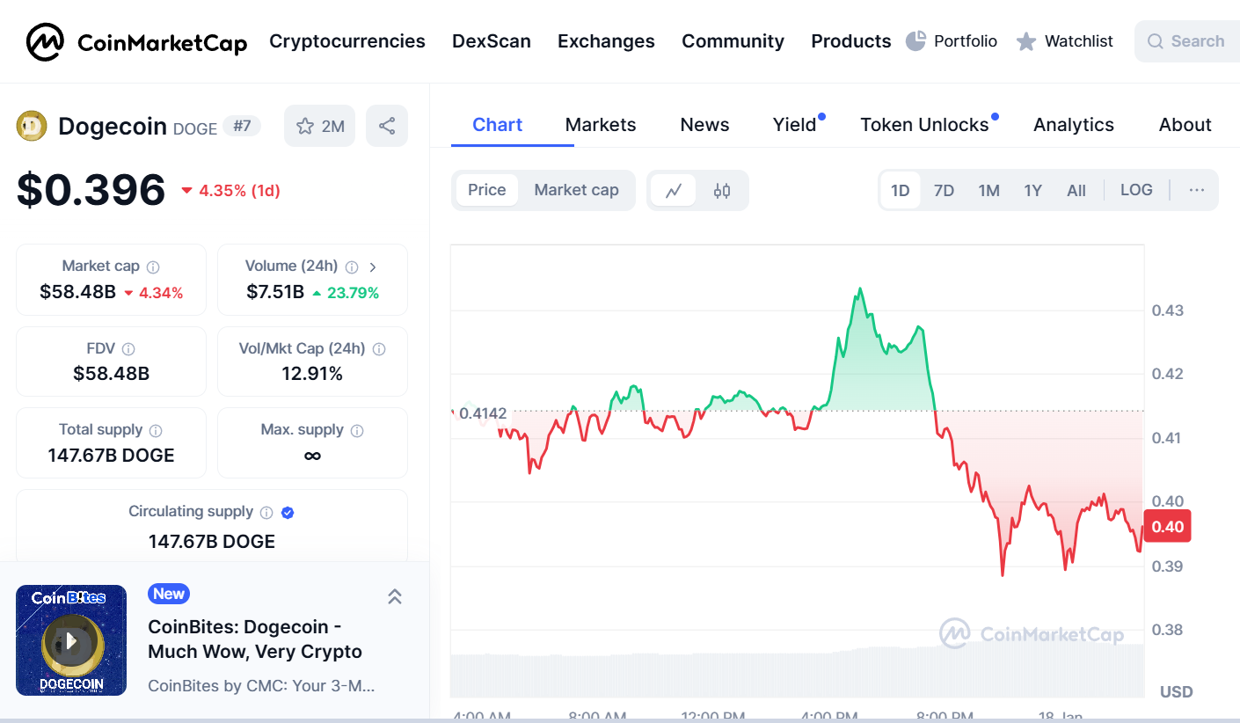Image resolution: width=1240 pixels, height=723 pixels.
Task: Select the 1M time range
Action: pos(989,190)
